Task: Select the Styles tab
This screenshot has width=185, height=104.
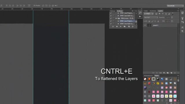Action: tap(157, 76)
